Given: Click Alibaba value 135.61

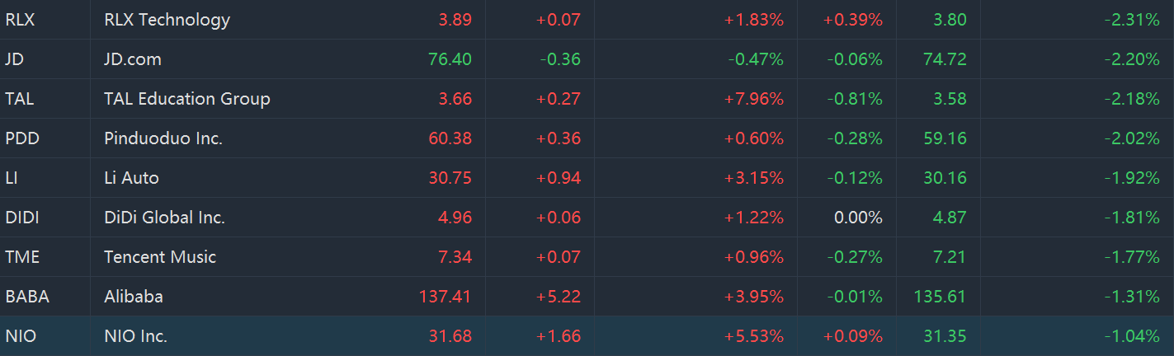Looking at the screenshot, I should (x=941, y=297).
